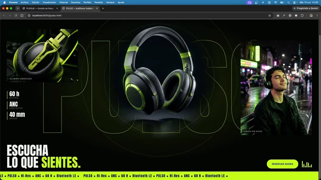Click the profile avatar in Chrome toolbar

pyautogui.click(x=311, y=15)
